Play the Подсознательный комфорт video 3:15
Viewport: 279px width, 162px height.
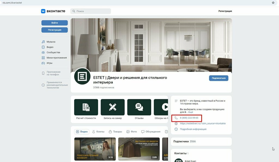click(x=95, y=149)
